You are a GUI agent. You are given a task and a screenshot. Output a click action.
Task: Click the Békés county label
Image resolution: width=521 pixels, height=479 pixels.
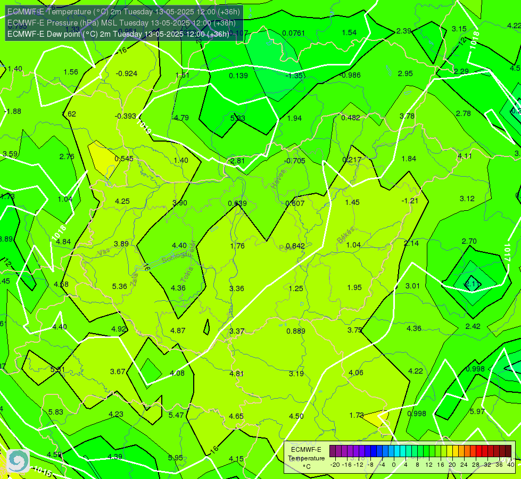(x=346, y=235)
